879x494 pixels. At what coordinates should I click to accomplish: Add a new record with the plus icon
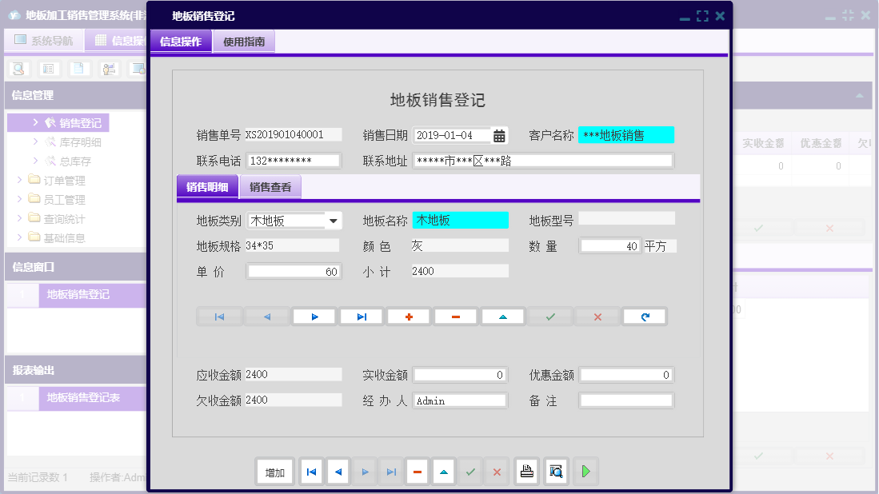(x=408, y=316)
